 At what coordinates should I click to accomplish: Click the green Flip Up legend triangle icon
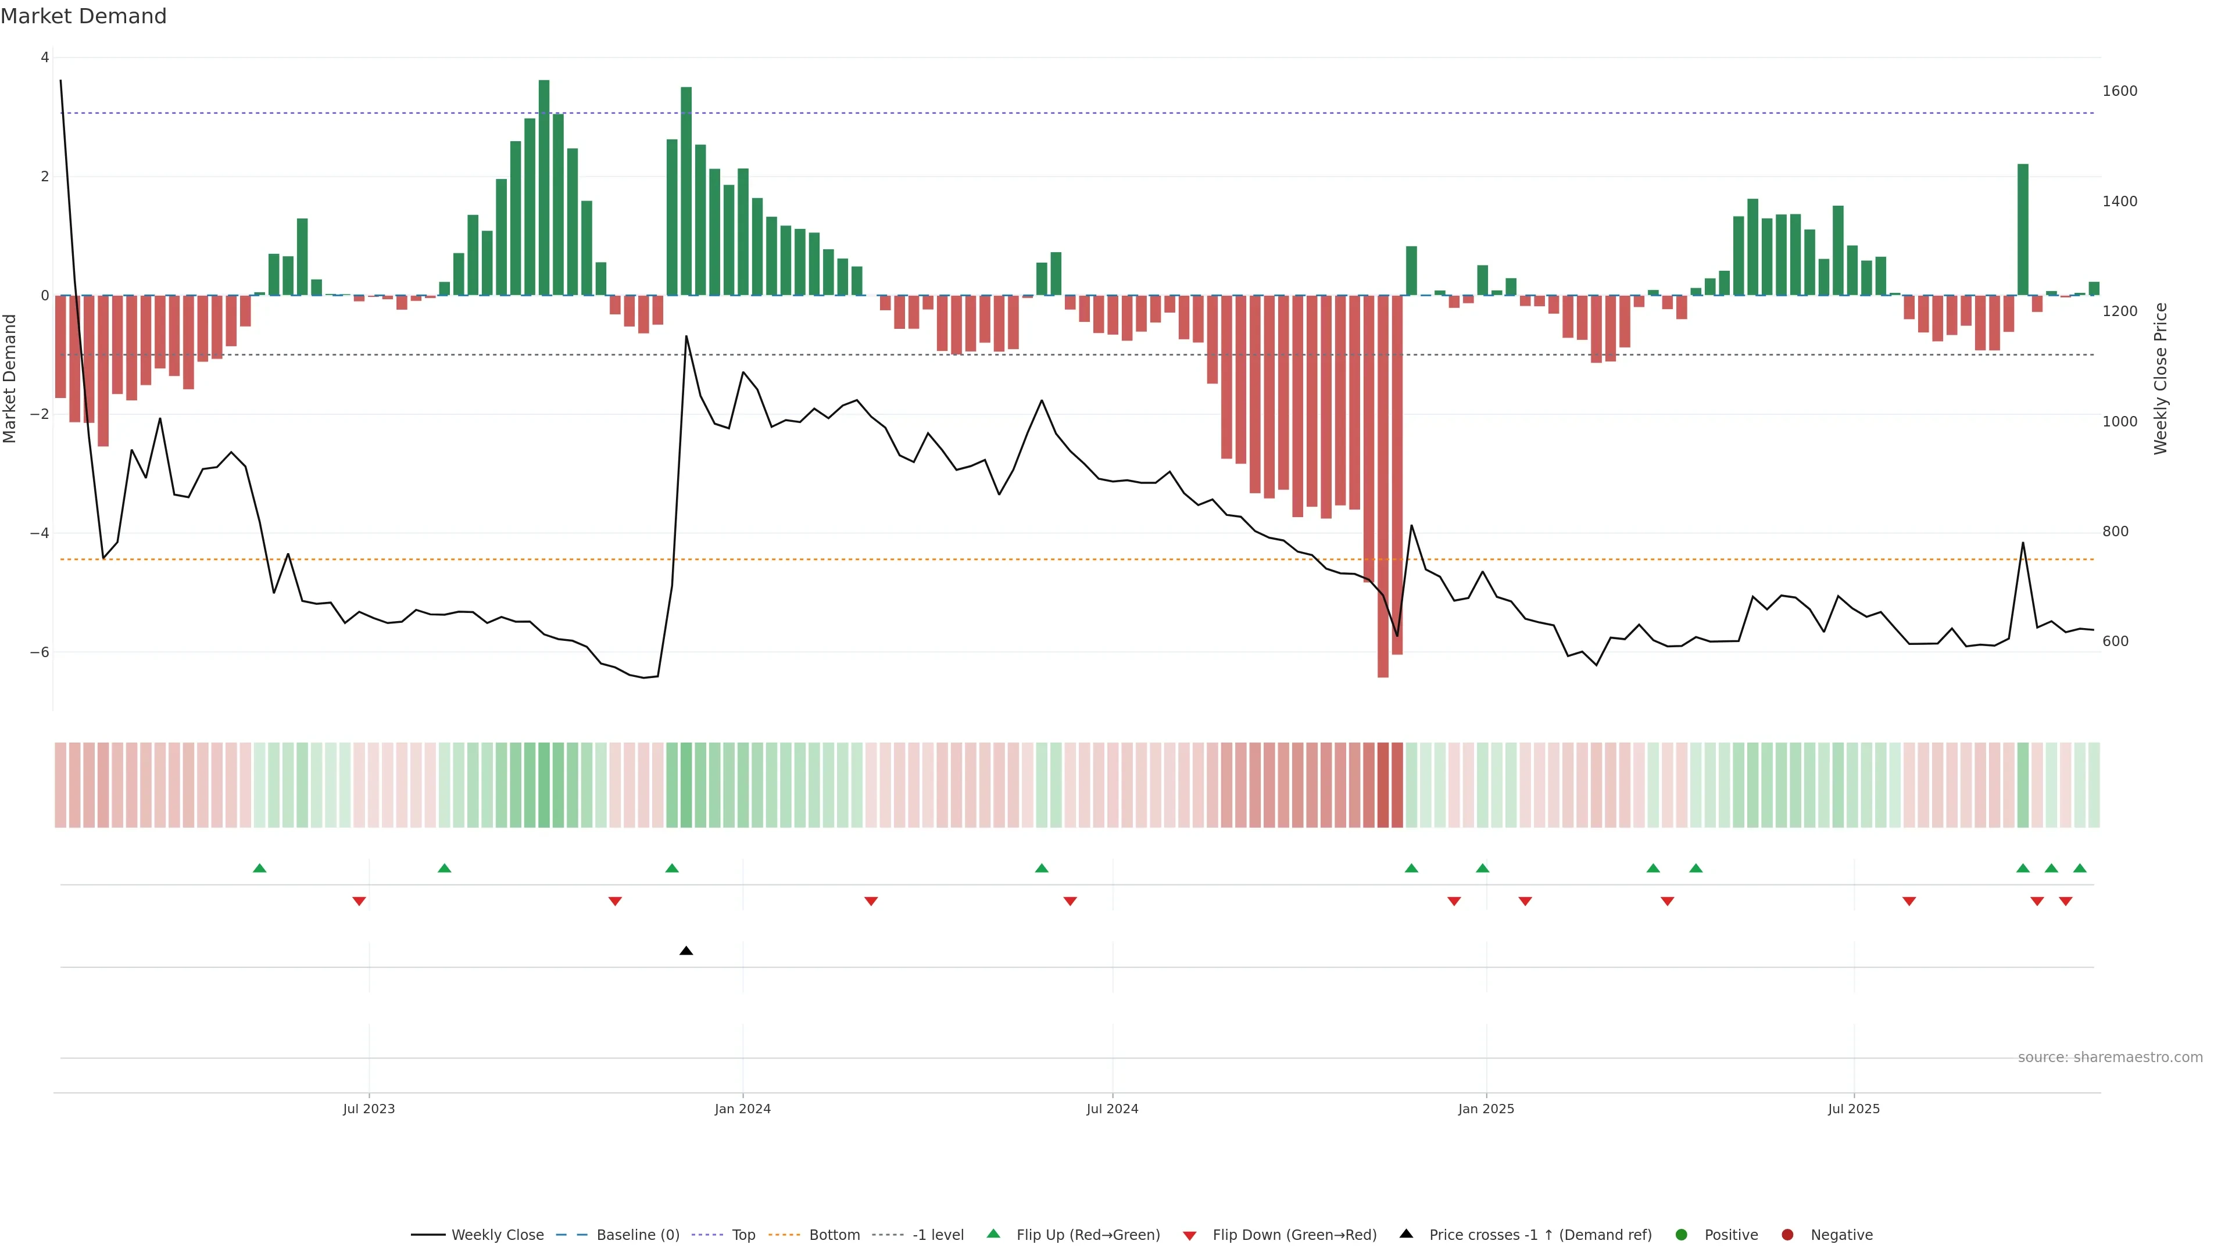[x=993, y=1234]
